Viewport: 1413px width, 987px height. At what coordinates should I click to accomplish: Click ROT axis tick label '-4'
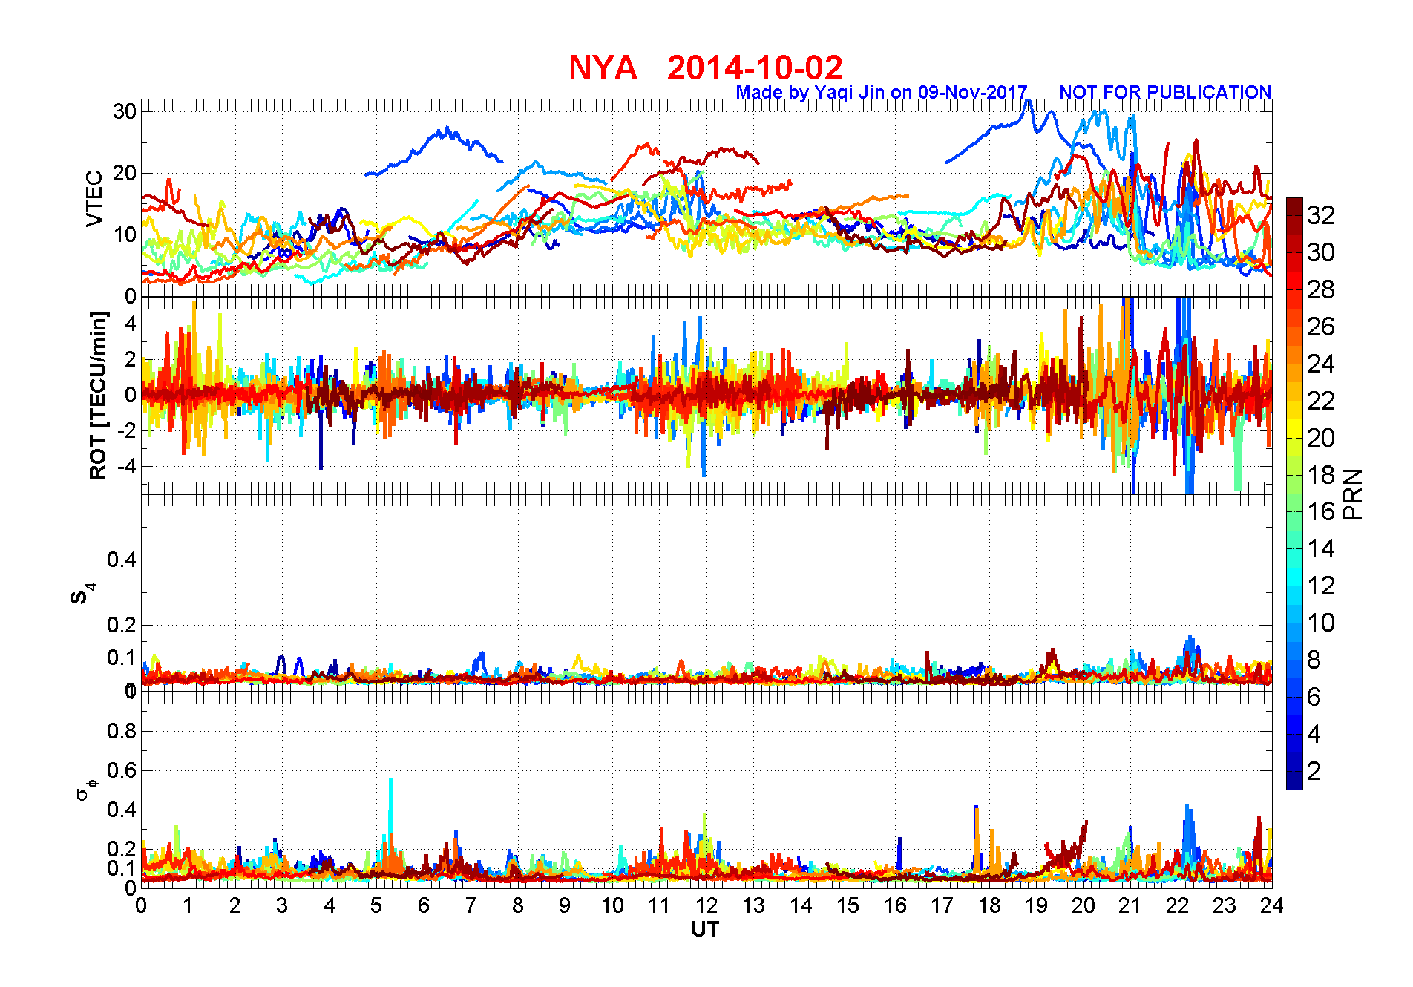[127, 466]
